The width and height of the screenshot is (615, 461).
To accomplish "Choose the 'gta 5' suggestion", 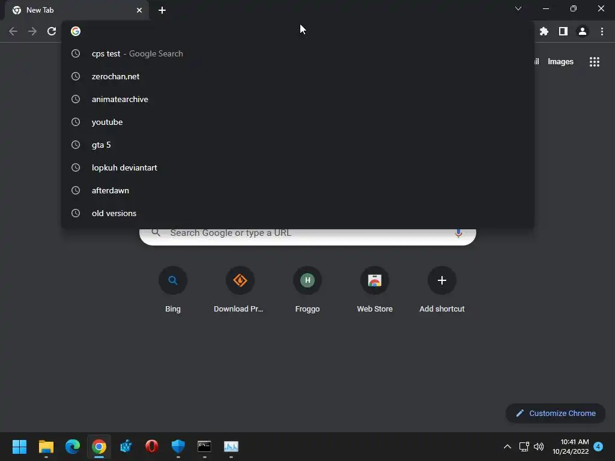I will (298, 145).
